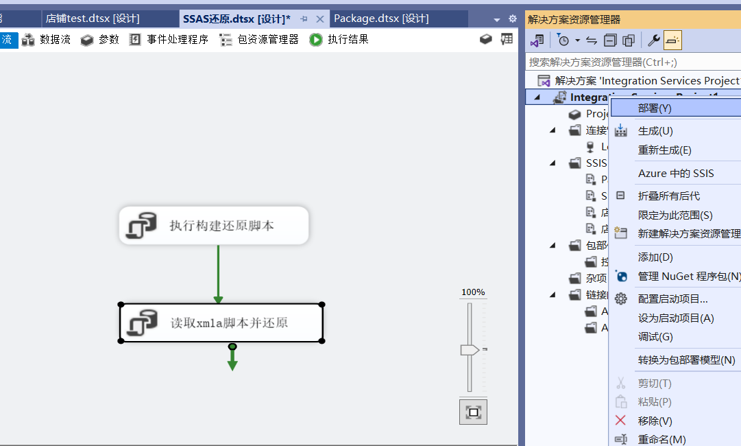
Task: Open the 数据流 designer tab
Action: tap(47, 40)
